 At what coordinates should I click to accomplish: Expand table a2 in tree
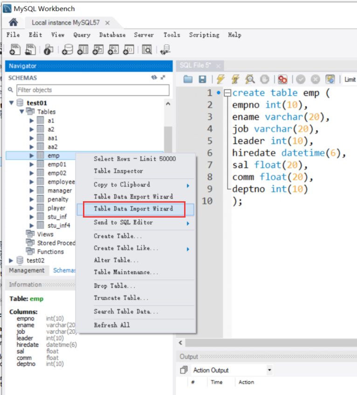tap(32, 129)
